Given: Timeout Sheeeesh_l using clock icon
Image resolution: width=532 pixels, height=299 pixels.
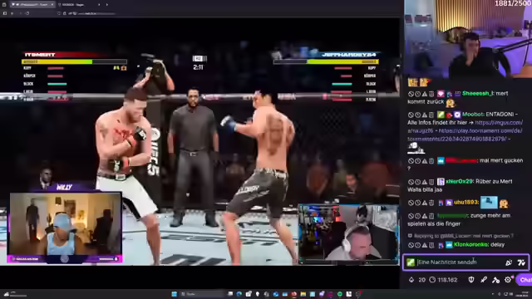Looking at the screenshot, I should (417, 94).
